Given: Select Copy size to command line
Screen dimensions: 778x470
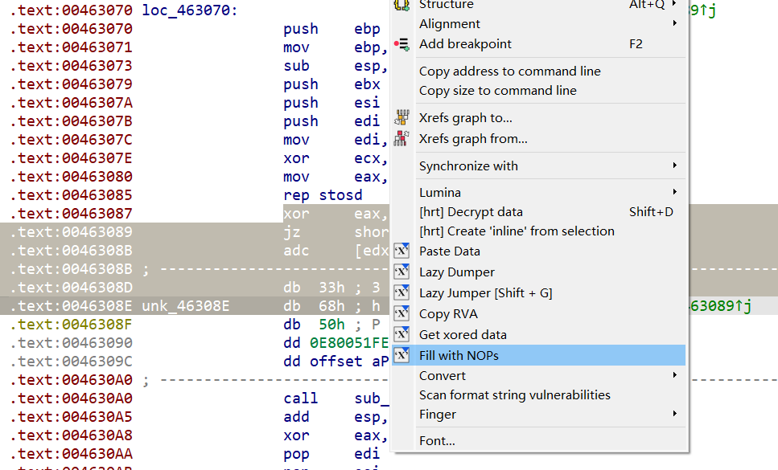Looking at the screenshot, I should click(x=497, y=91).
